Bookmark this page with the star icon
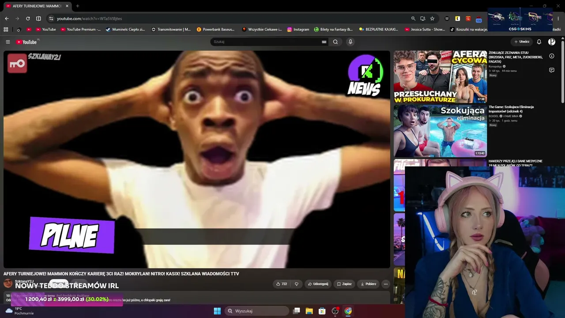565x318 pixels. pos(432,19)
